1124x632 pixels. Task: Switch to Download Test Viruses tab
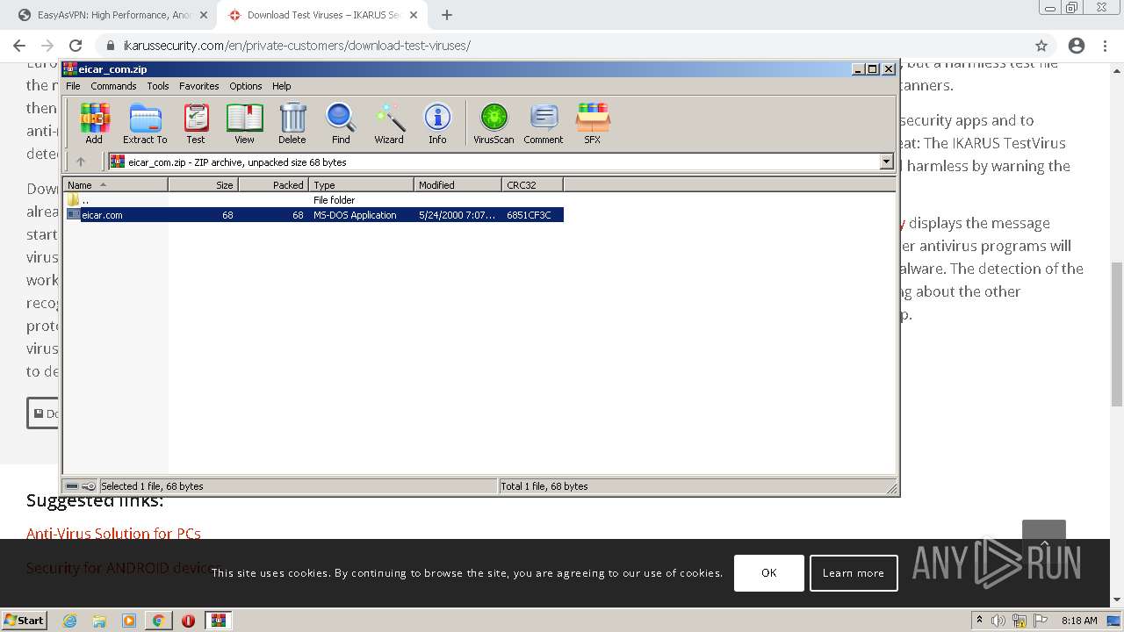pos(323,15)
